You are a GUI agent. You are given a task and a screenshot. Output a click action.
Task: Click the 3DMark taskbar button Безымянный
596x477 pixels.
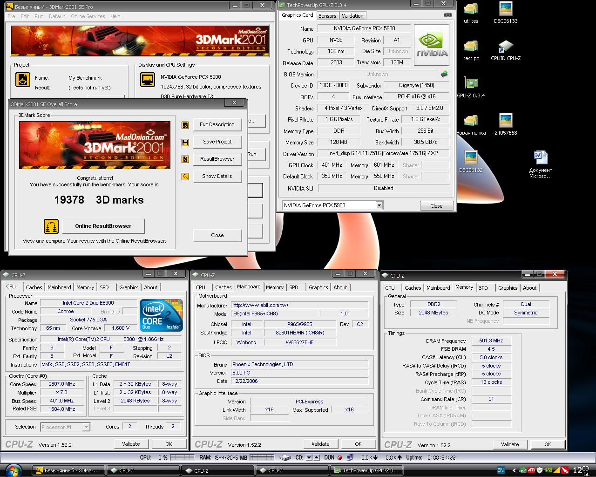(69, 470)
